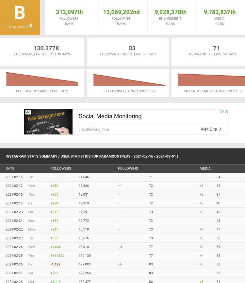Click the 83 following last 30 days figure

[x=132, y=48]
